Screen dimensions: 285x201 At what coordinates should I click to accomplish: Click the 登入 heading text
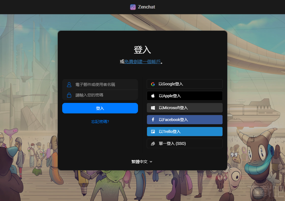point(142,50)
